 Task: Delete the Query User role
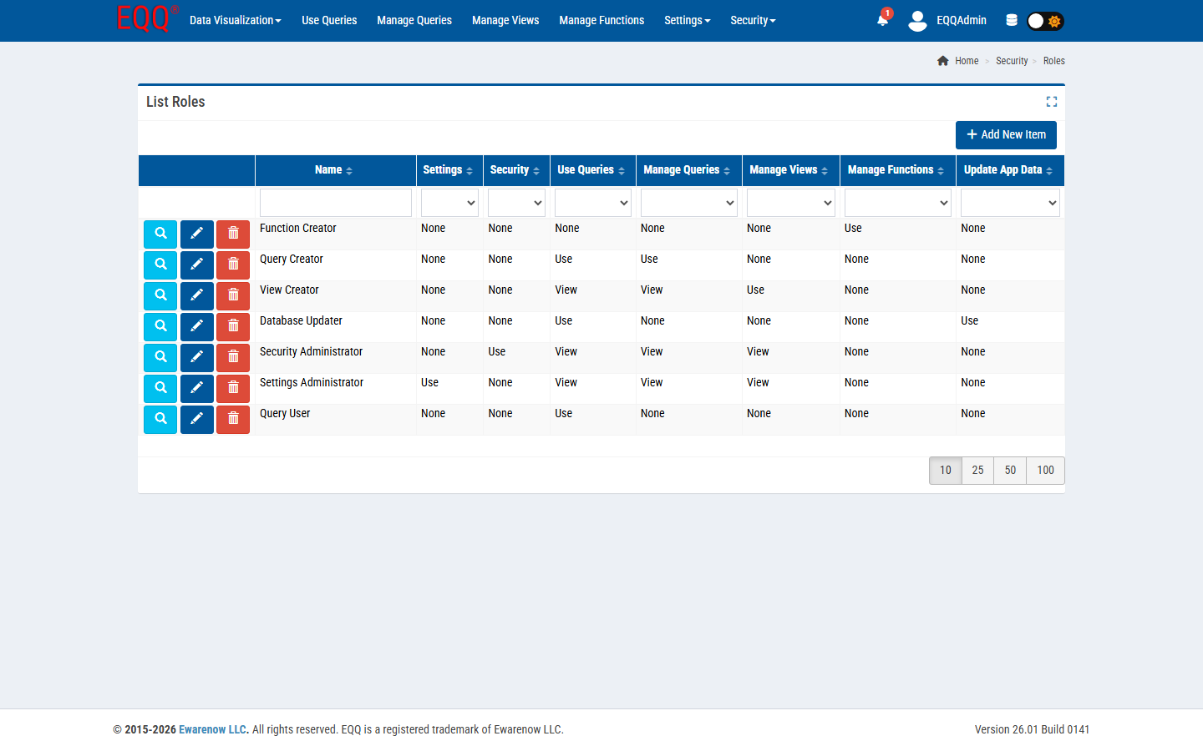[x=233, y=420]
